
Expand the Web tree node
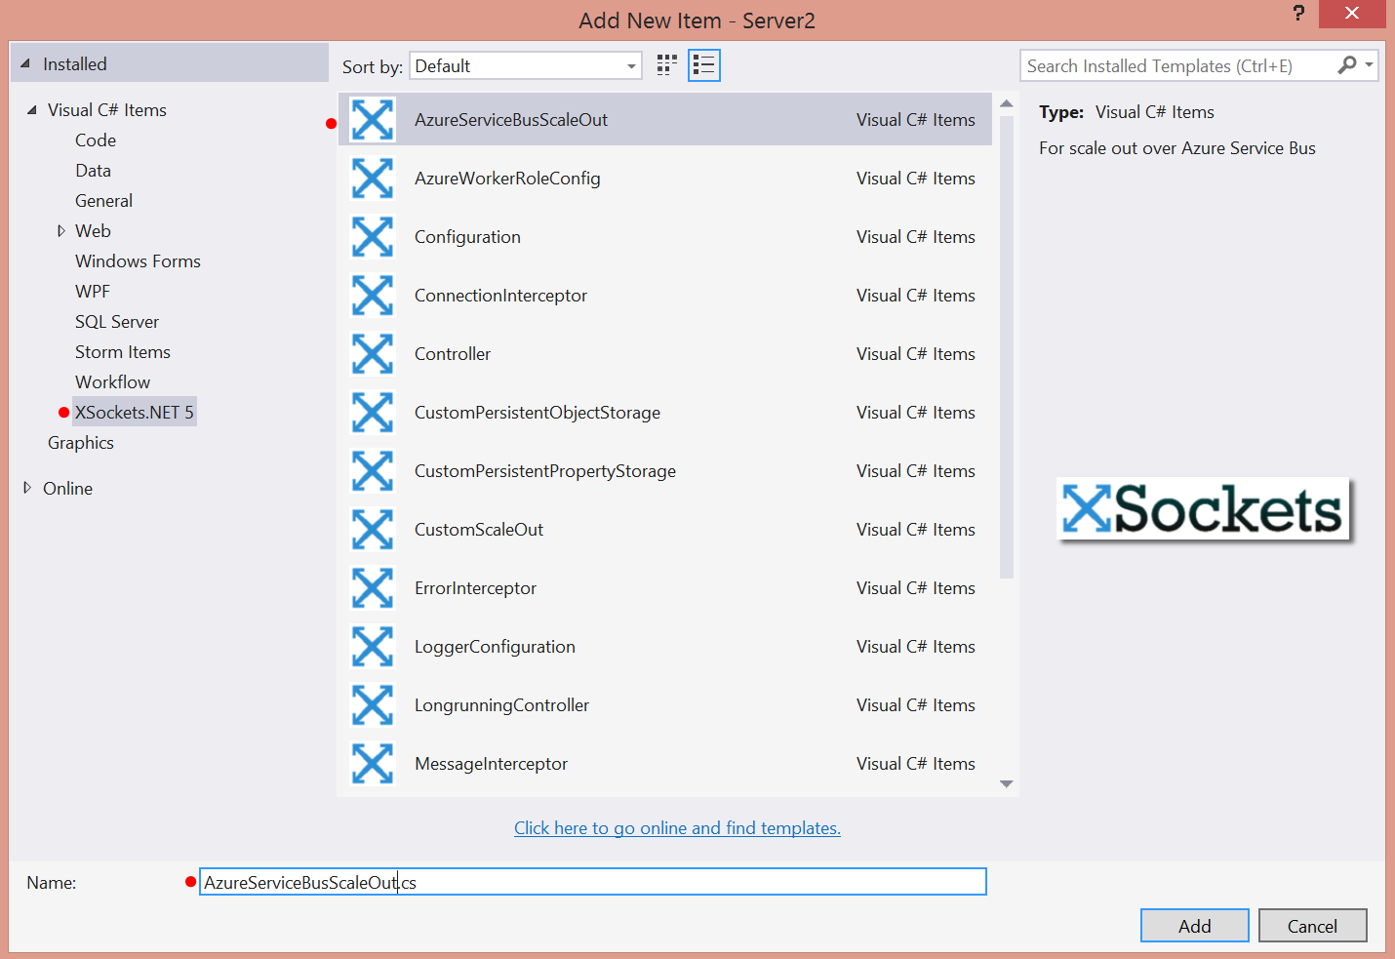pyautogui.click(x=61, y=231)
